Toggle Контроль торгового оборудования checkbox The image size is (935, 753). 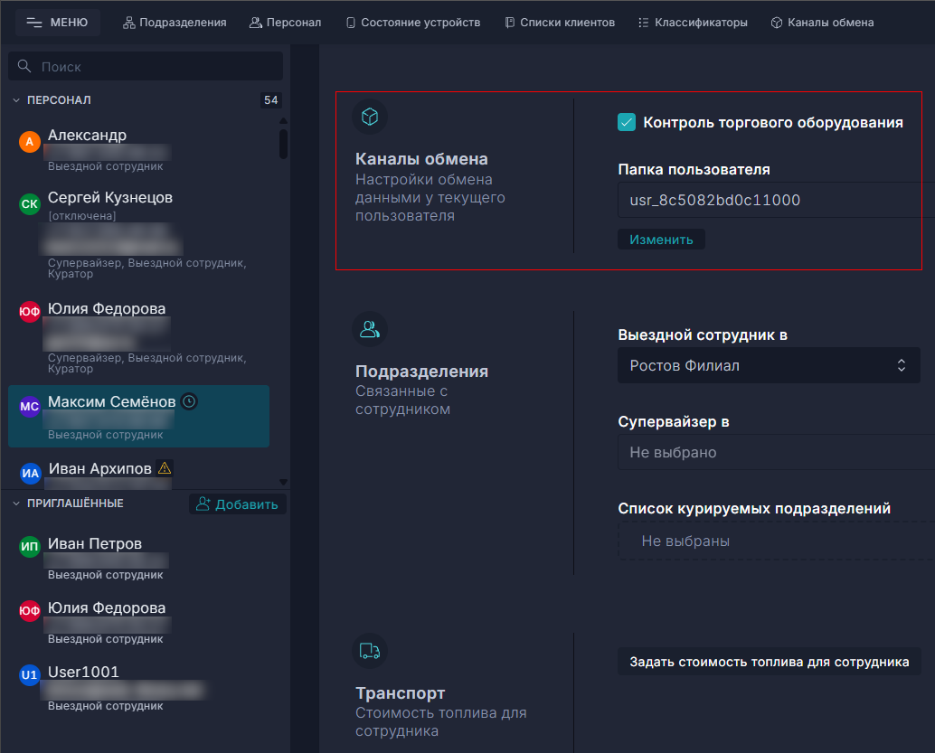(x=627, y=122)
